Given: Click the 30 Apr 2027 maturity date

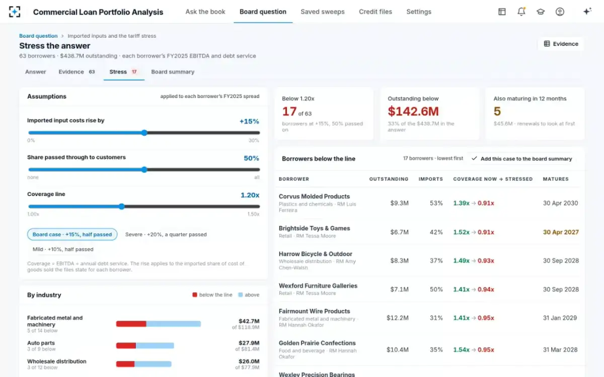Looking at the screenshot, I should point(561,232).
